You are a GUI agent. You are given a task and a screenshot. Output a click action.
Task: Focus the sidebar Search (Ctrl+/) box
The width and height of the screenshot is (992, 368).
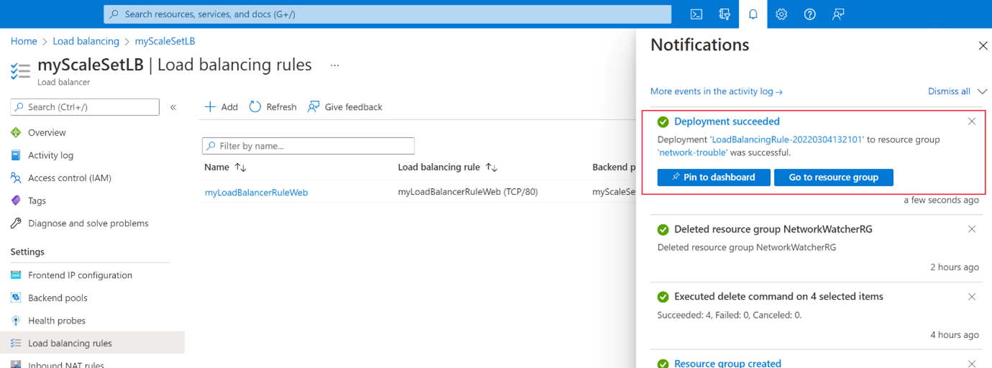click(85, 107)
